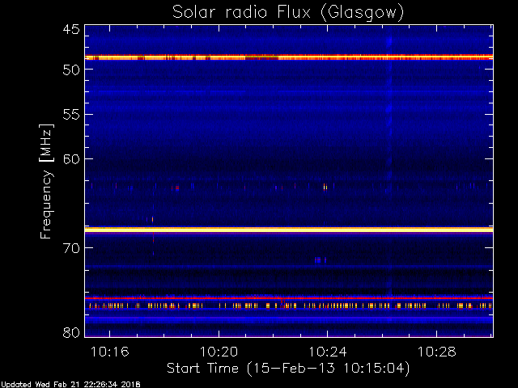518x388 pixels.
Task: Click the plot title 'Solar radio Flux (Glasgow)'
Action: click(x=288, y=13)
